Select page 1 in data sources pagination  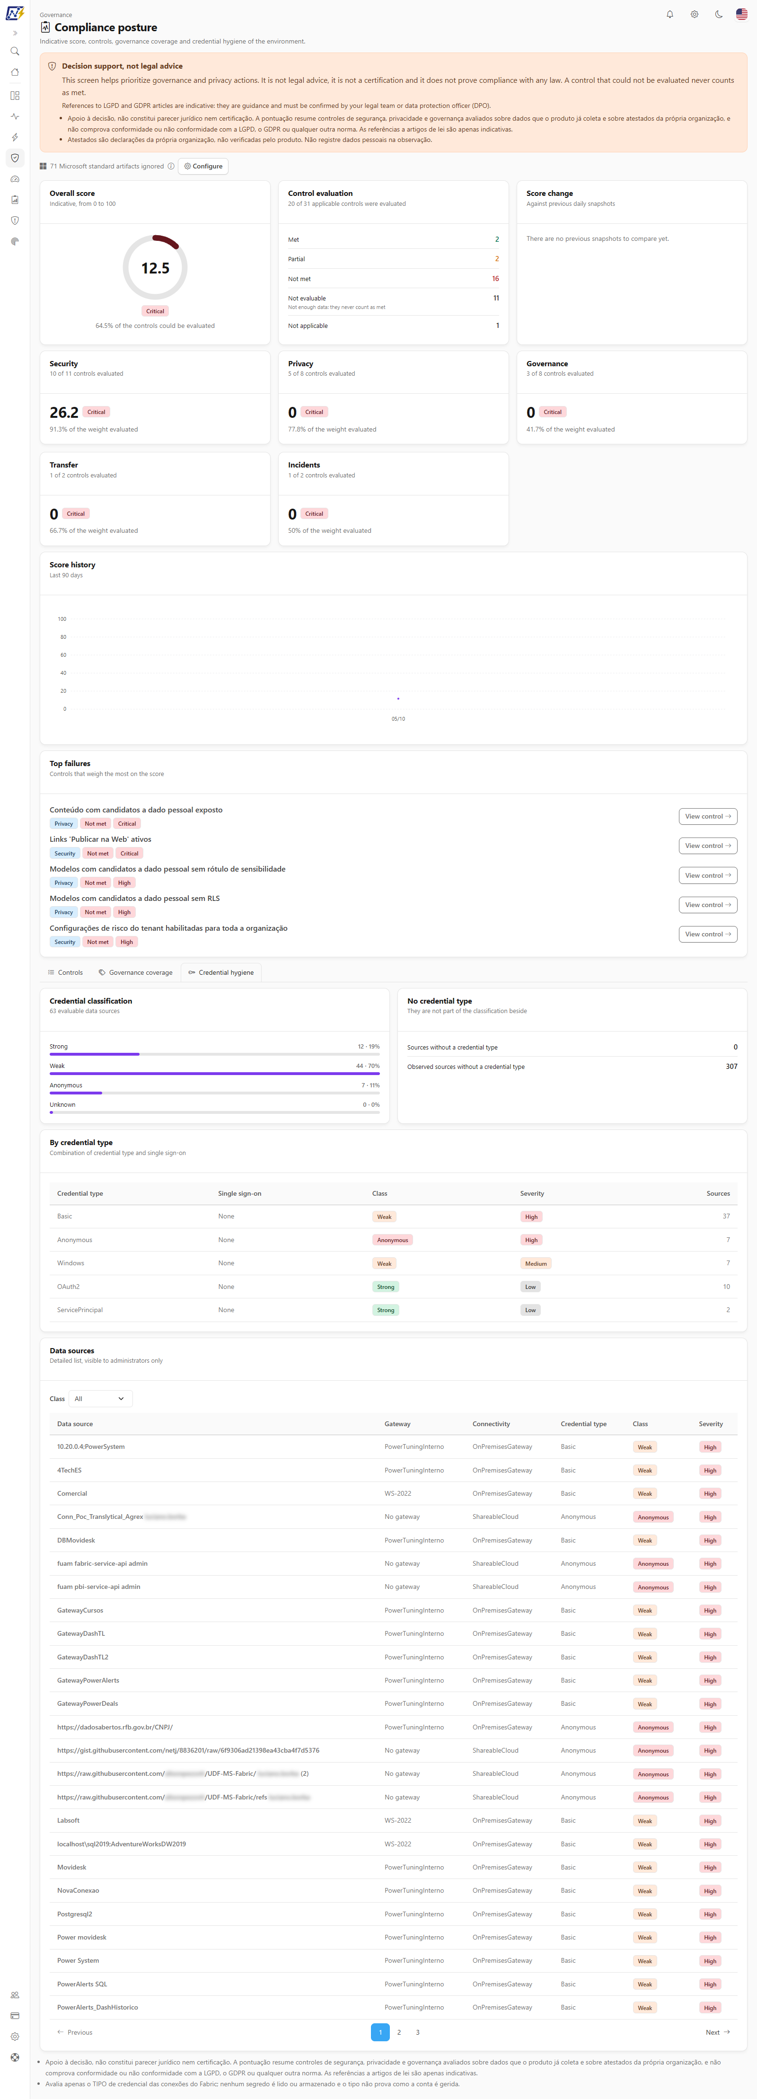(x=380, y=2032)
